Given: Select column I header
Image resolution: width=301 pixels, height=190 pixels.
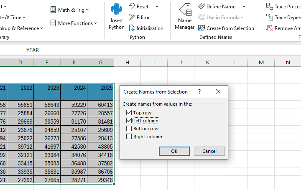Looking at the screenshot, I should click(154, 63).
